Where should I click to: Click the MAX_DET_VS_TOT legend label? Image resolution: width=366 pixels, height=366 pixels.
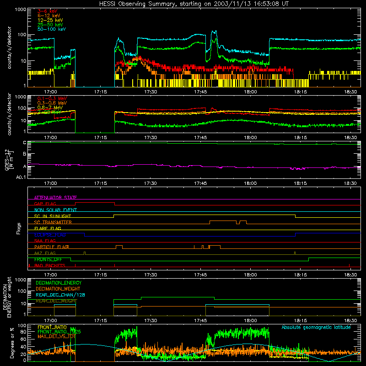pyautogui.click(x=56, y=336)
